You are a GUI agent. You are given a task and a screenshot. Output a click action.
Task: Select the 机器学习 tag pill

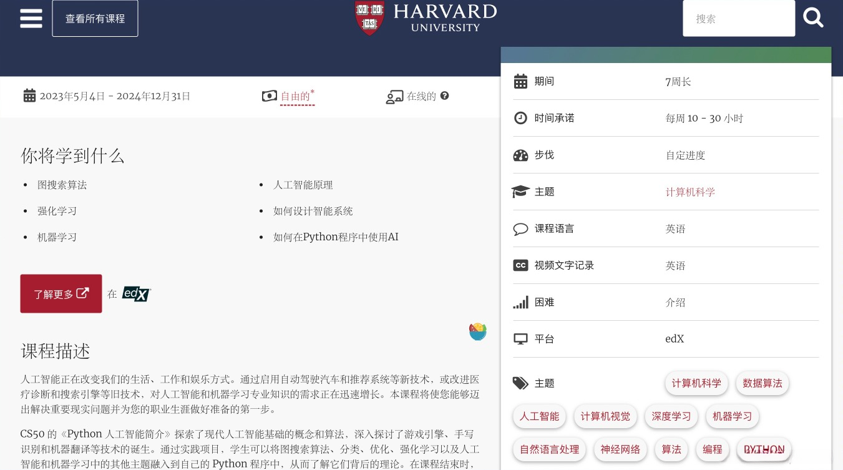[733, 416]
